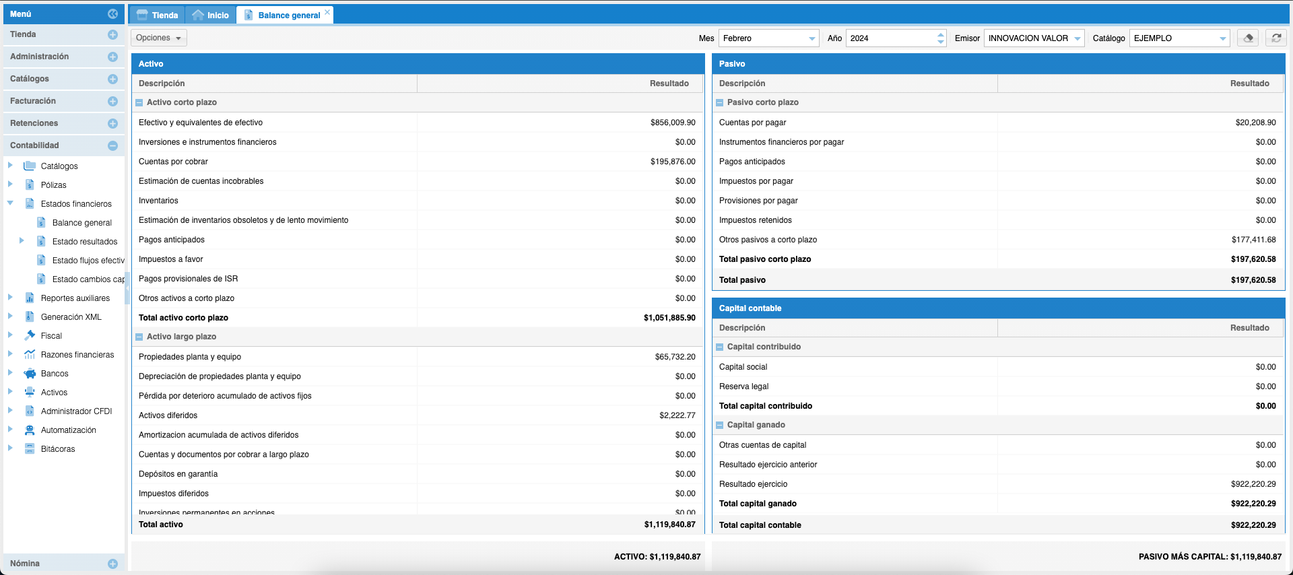Close the Balance general tab

(327, 12)
